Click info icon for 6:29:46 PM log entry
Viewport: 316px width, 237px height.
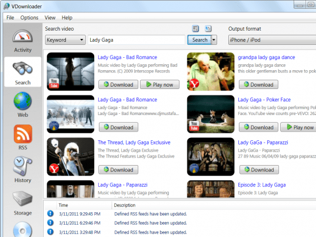click(x=50, y=223)
